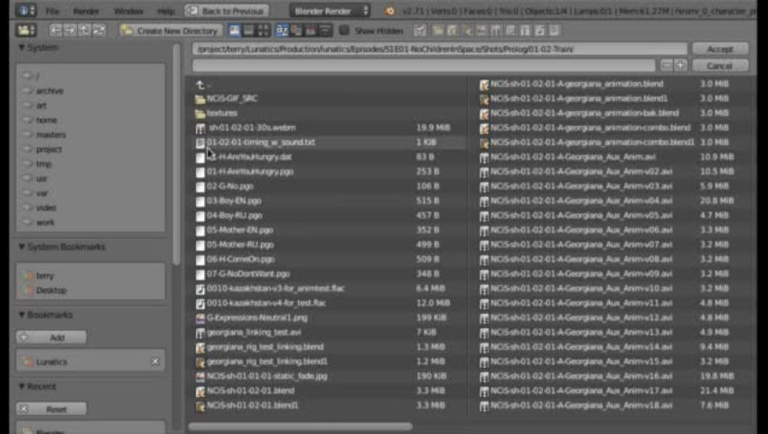Click the minus button beside the filename field
This screenshot has height=434, width=768.
[x=666, y=66]
